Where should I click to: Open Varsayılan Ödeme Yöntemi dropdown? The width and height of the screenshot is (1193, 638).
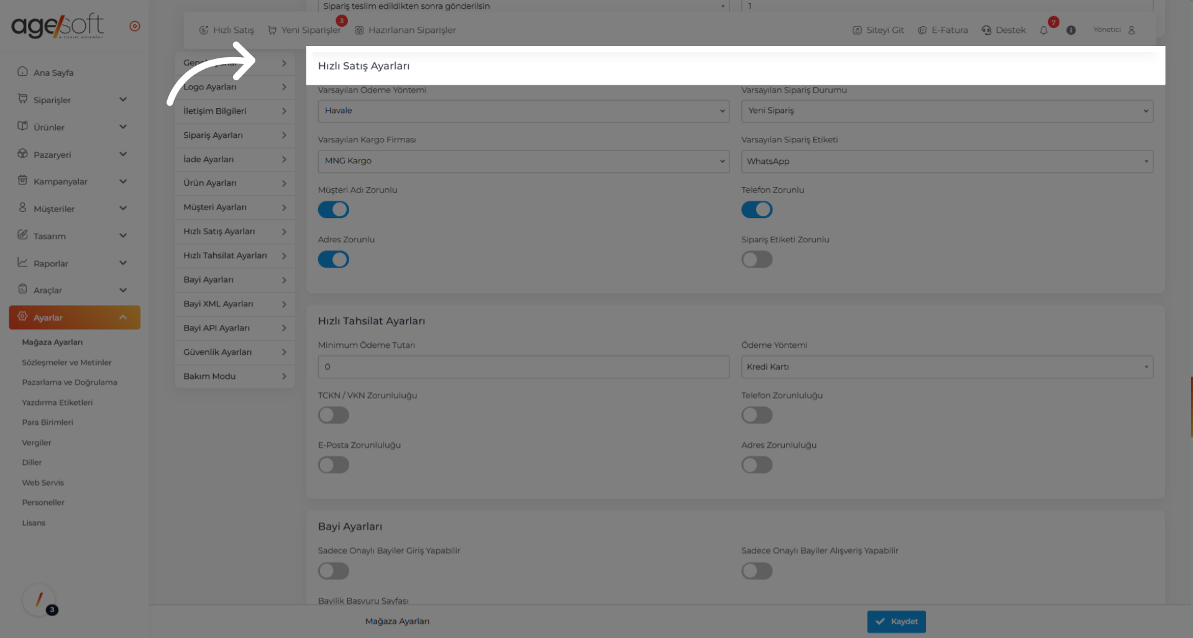pyautogui.click(x=523, y=111)
